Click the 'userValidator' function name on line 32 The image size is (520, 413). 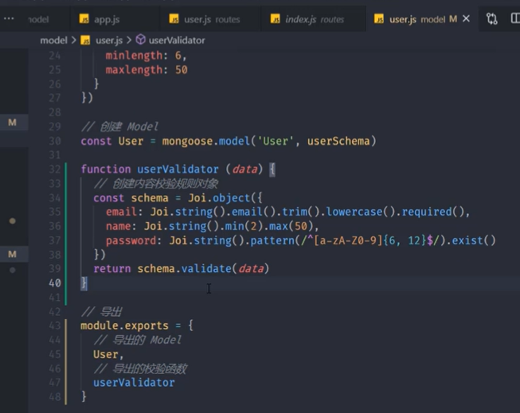(178, 169)
